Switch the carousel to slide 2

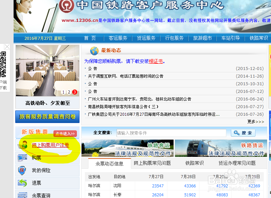click(x=69, y=92)
